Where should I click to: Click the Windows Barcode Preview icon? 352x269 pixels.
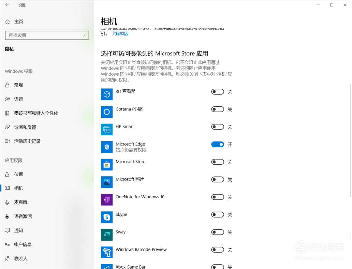click(107, 252)
